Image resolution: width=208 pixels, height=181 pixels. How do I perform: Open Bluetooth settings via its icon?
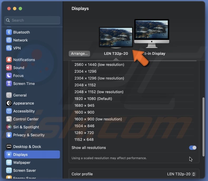[9, 32]
